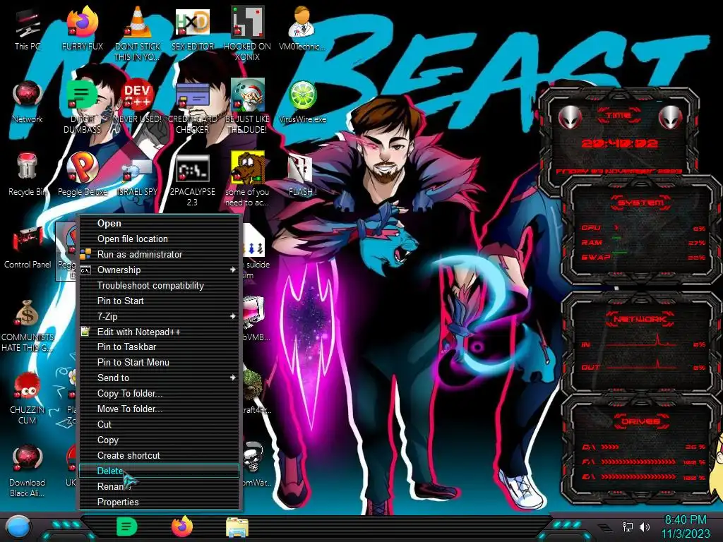Select the bear icon 'some of you need to ac...'
Screen dimensions: 723x542
(x=247, y=179)
